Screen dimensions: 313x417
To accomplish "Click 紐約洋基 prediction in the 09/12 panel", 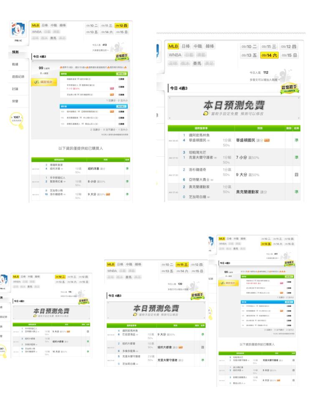I will pyautogui.click(x=93, y=168).
